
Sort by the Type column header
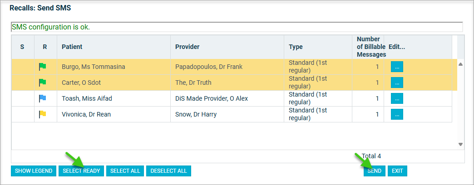pyautogui.click(x=296, y=47)
